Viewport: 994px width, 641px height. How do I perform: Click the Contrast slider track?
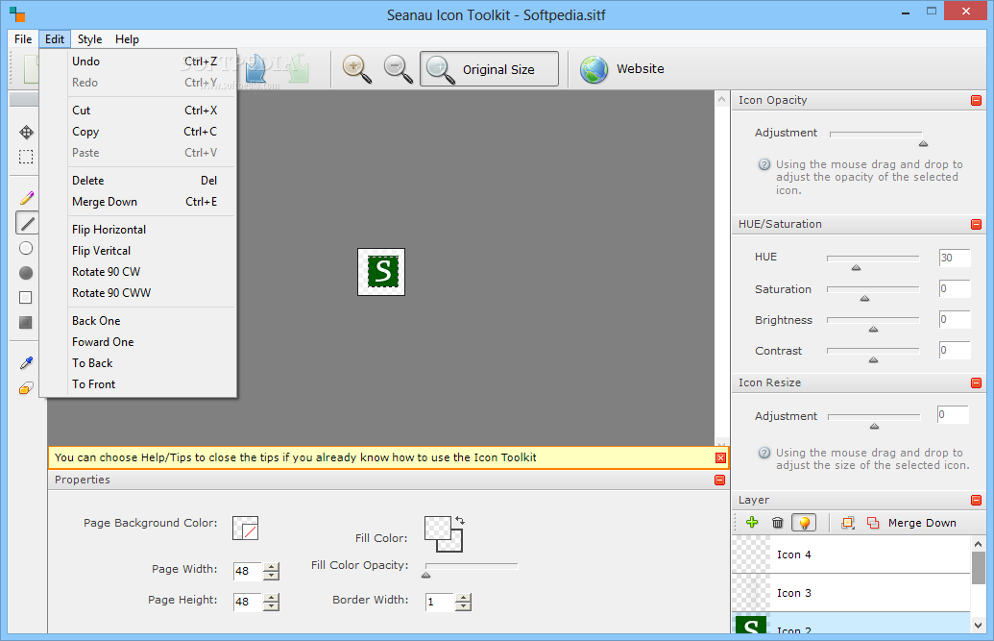(873, 353)
